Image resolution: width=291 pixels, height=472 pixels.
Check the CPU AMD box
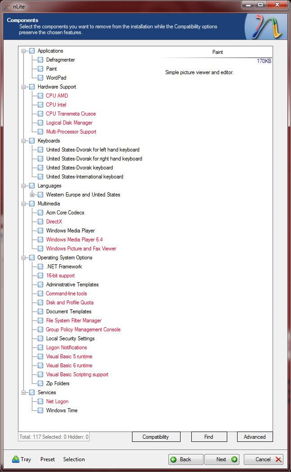point(40,96)
